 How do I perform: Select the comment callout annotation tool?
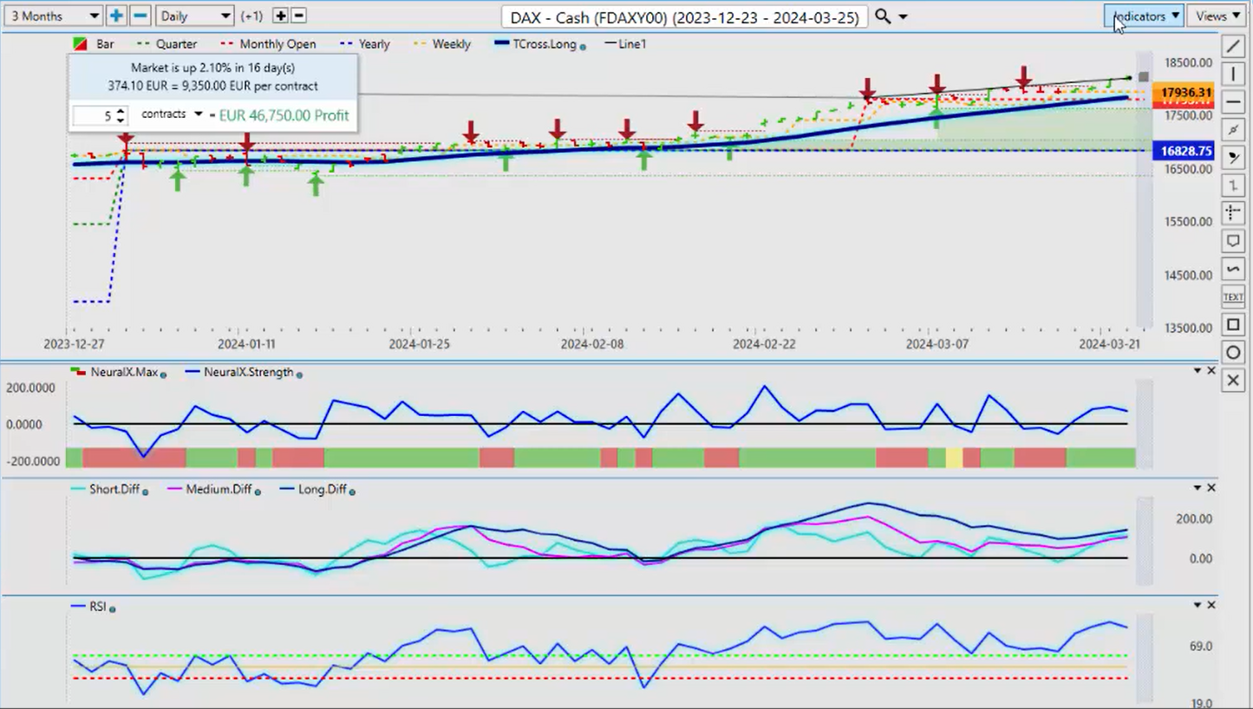coord(1233,240)
